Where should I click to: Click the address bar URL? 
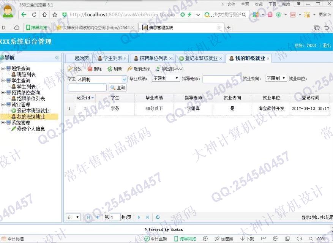point(123,14)
